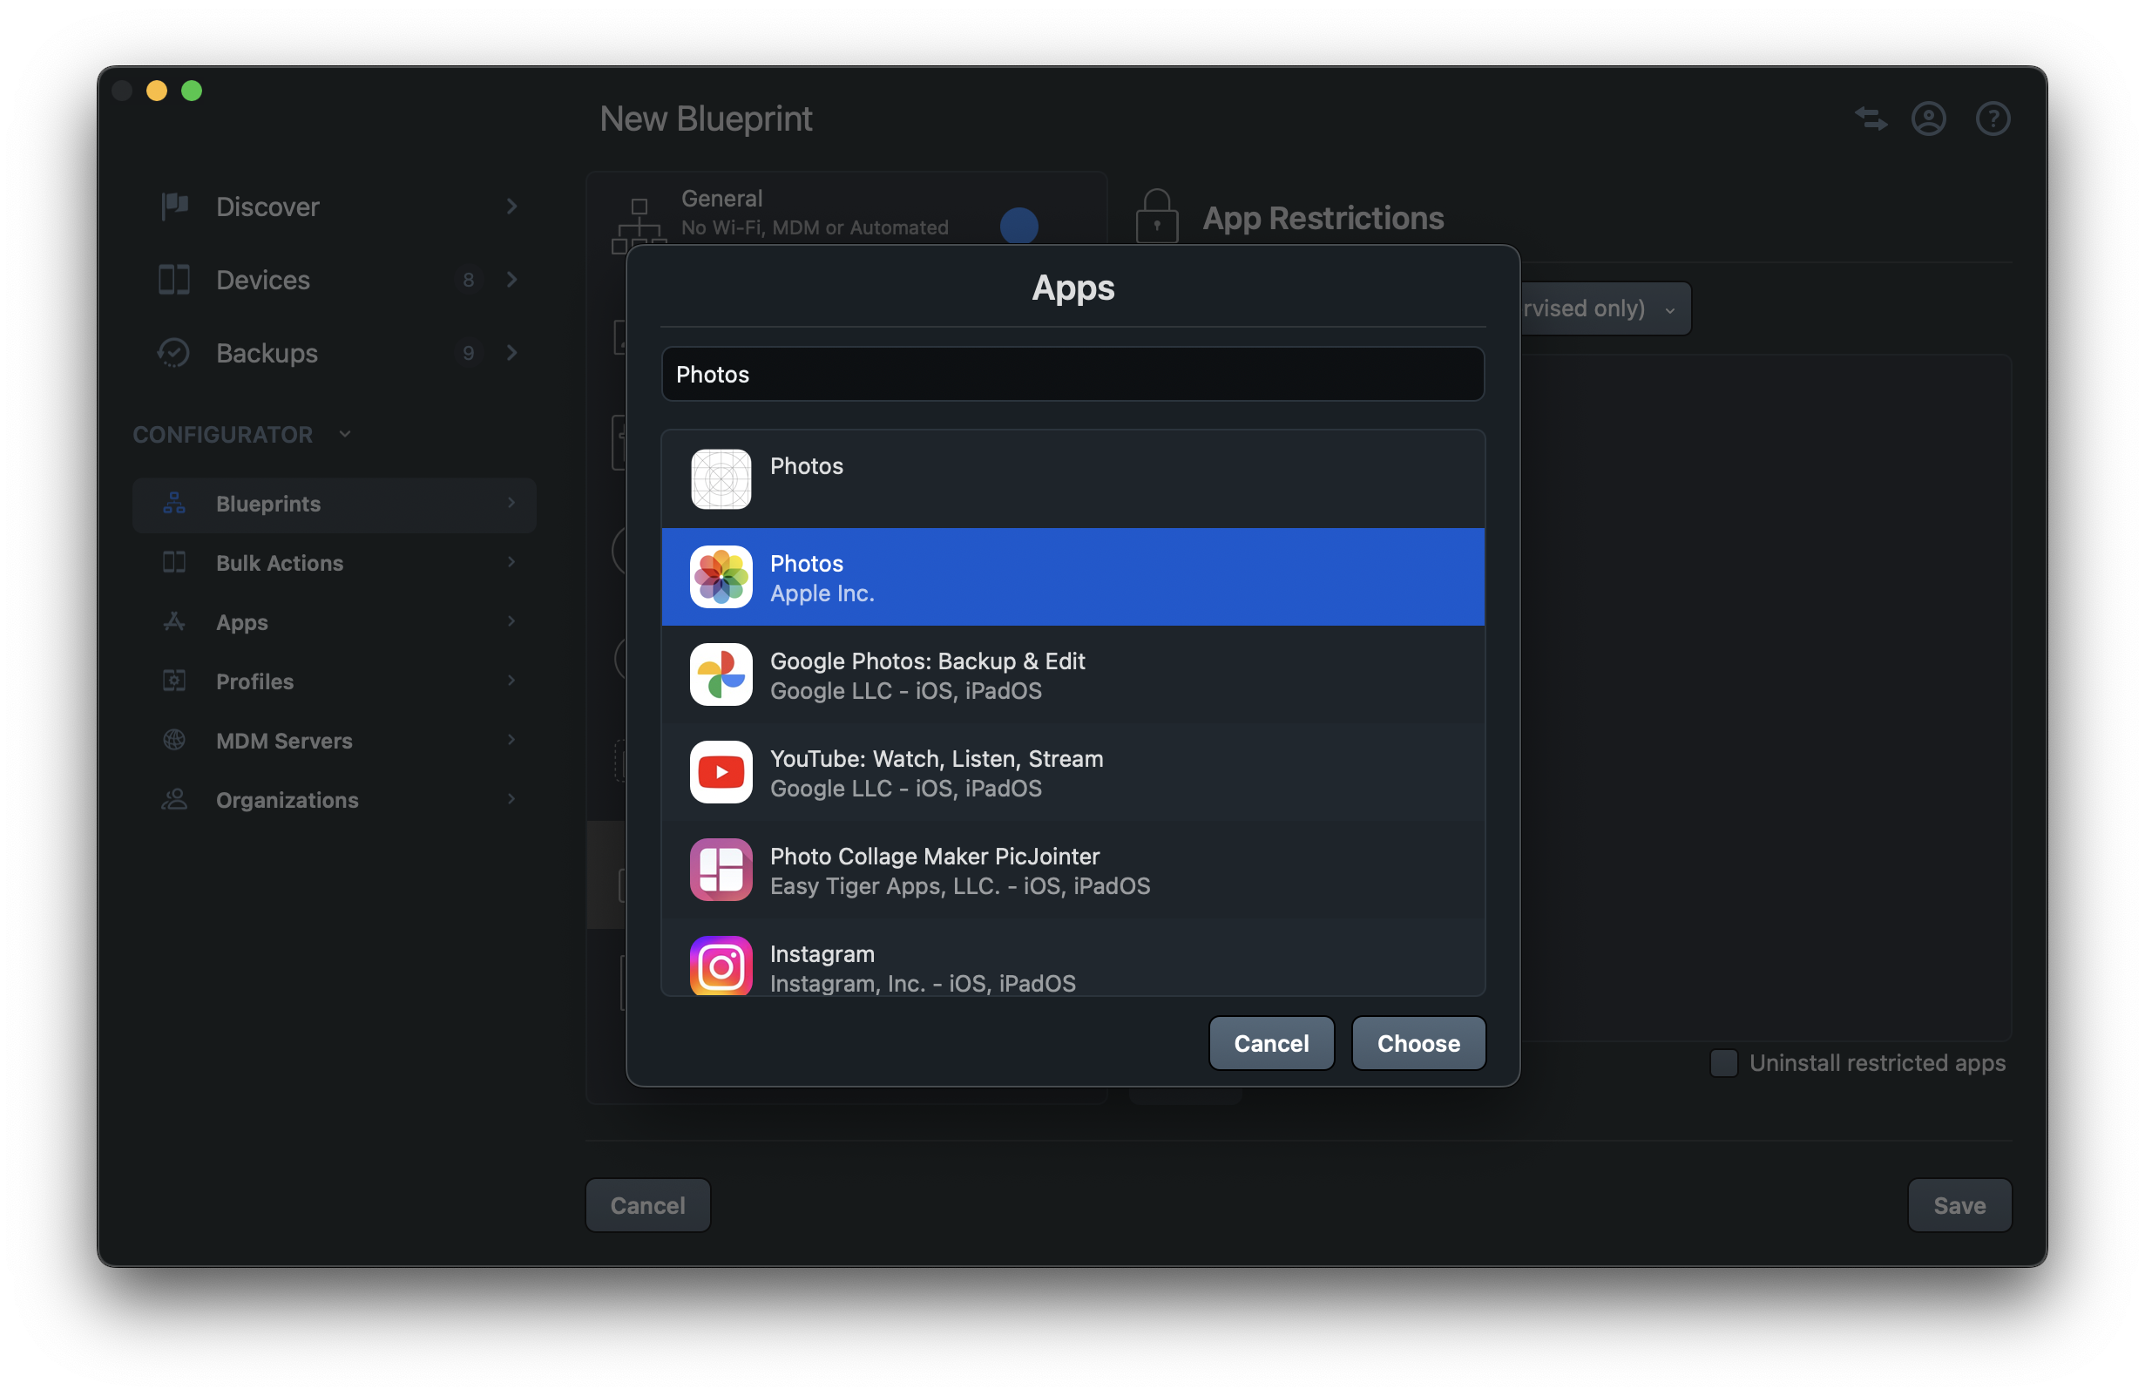Click the Apps label in sidebar
Viewport: 2145px width, 1396px height.
pos(241,622)
